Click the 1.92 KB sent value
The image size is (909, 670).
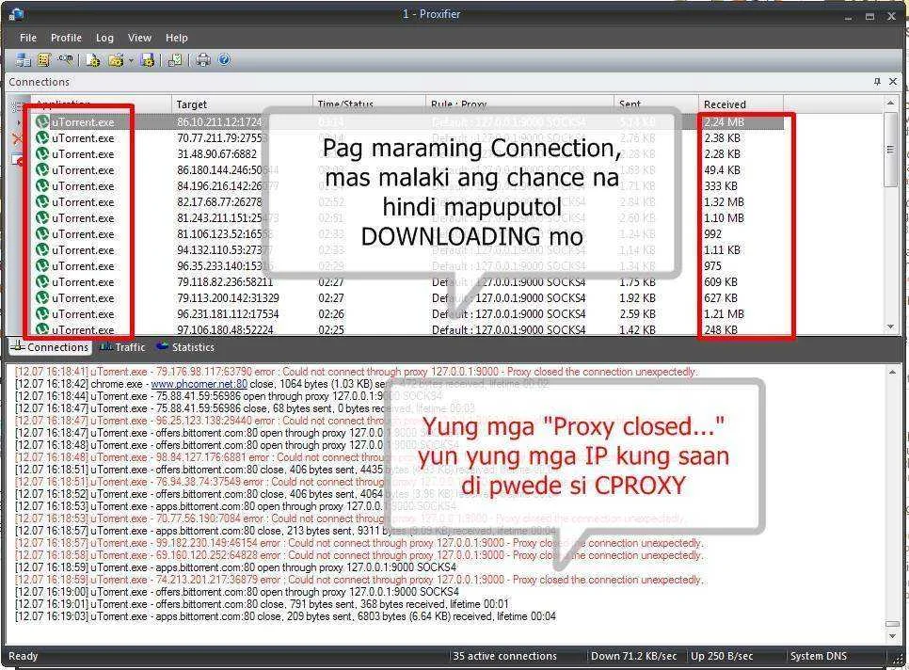[637, 298]
